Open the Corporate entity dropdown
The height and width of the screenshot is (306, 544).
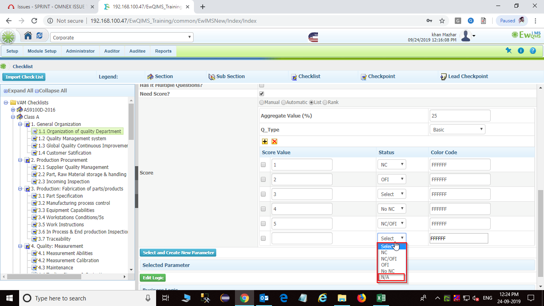coord(122,37)
